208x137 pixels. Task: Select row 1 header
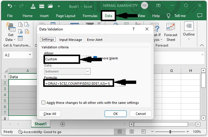5,77
